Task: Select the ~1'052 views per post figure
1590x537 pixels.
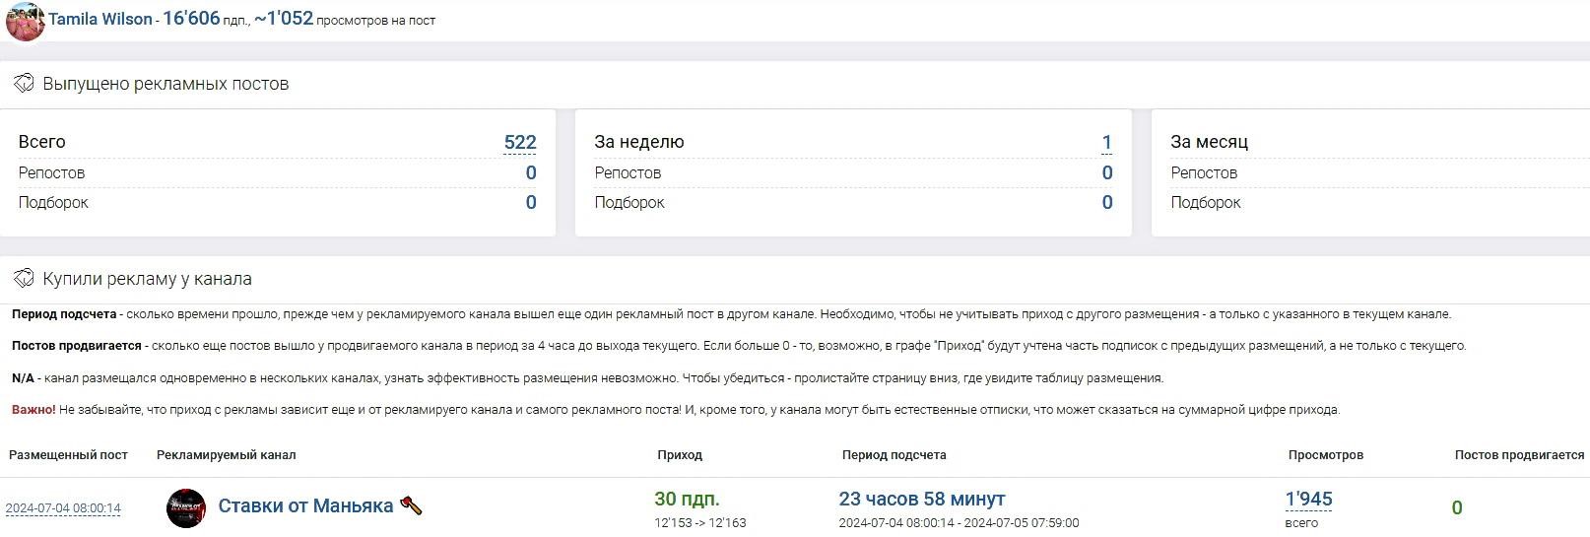Action: (x=284, y=19)
